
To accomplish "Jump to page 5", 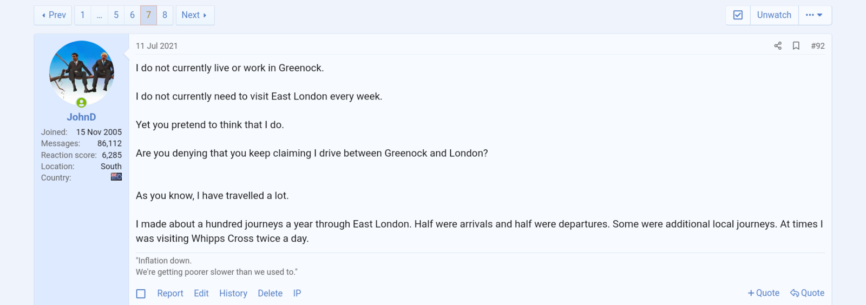I will coord(116,15).
